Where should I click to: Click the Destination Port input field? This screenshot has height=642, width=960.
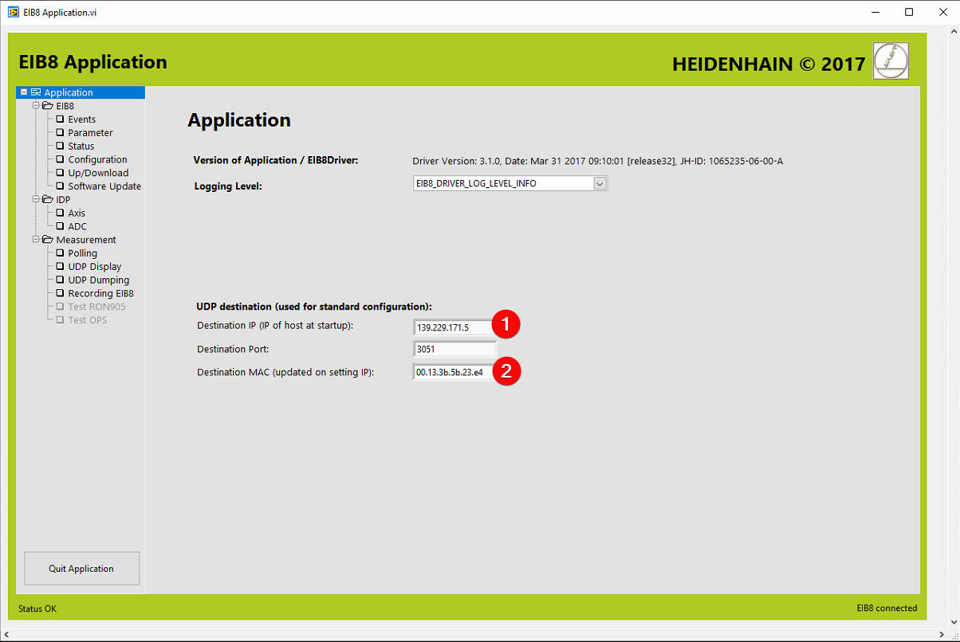454,349
